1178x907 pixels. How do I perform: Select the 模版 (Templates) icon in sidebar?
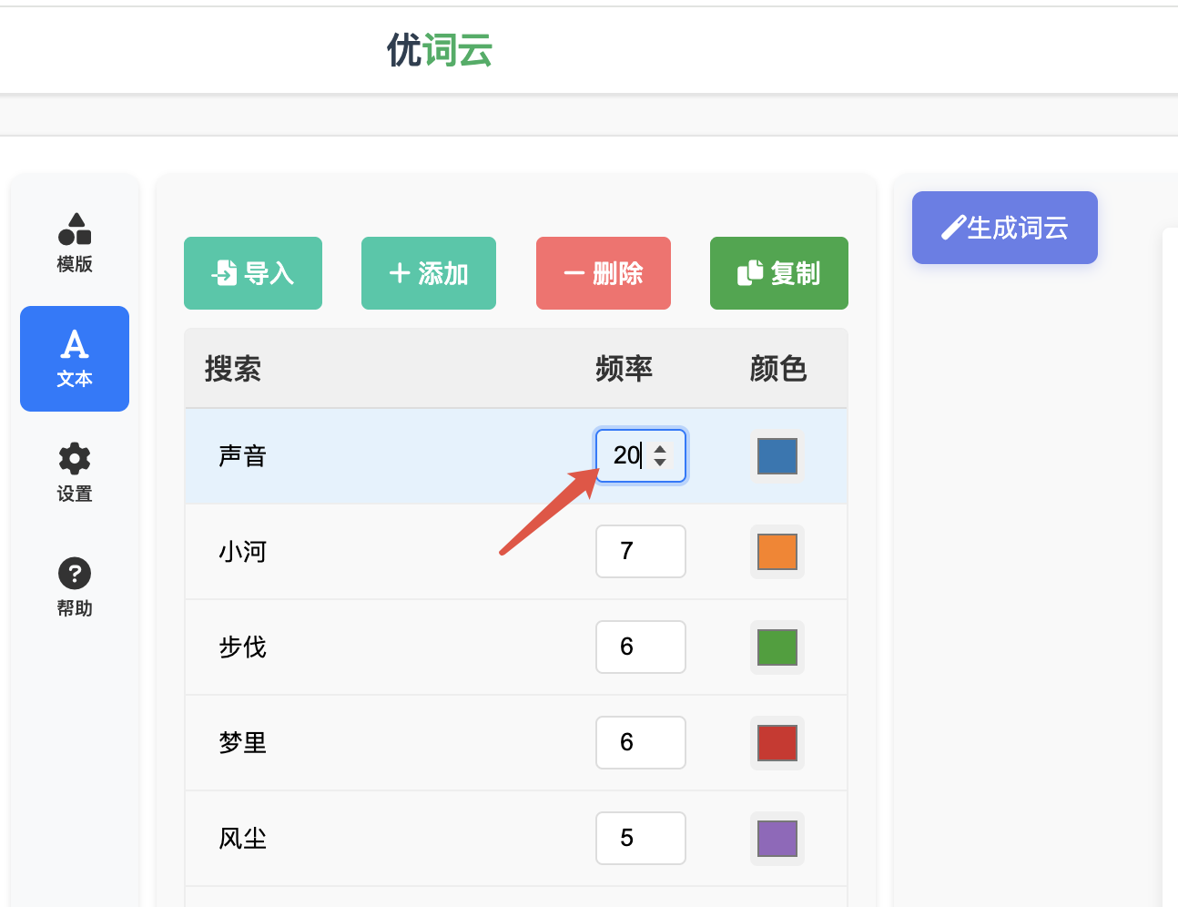pos(74,229)
